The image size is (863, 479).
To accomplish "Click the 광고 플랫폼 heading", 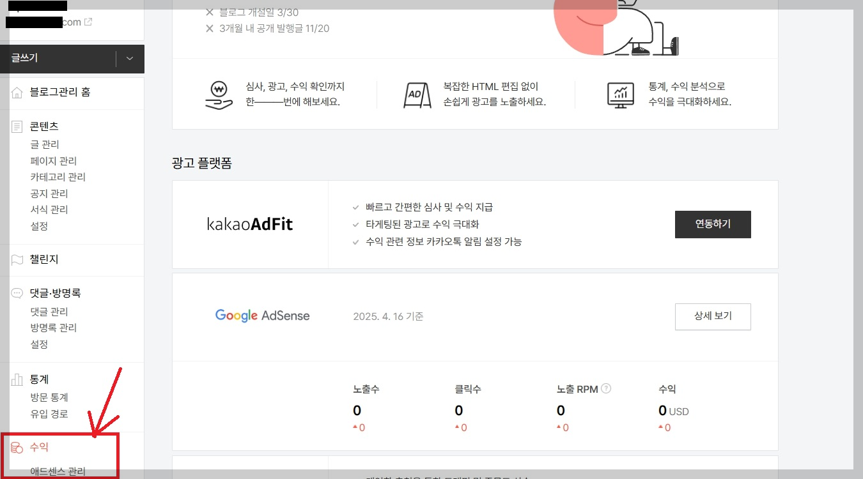I will tap(202, 163).
